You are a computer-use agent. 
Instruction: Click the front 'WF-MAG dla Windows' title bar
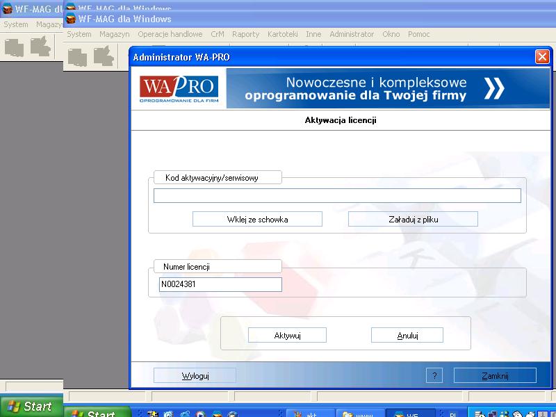tap(309, 19)
